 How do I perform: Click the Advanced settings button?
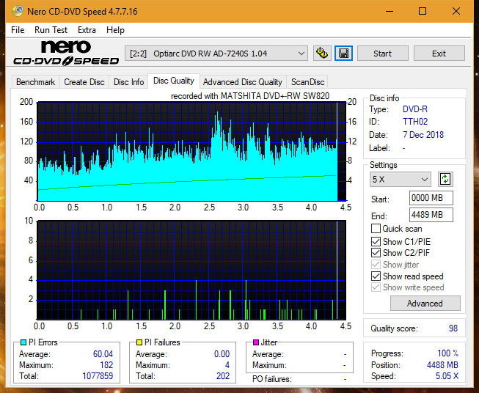[425, 304]
